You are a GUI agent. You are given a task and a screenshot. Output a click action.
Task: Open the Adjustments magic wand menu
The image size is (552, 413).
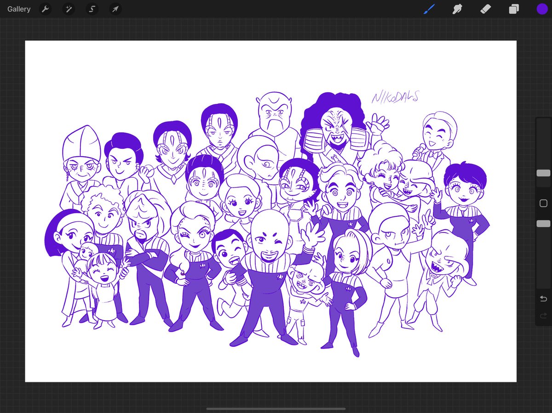[x=69, y=9]
